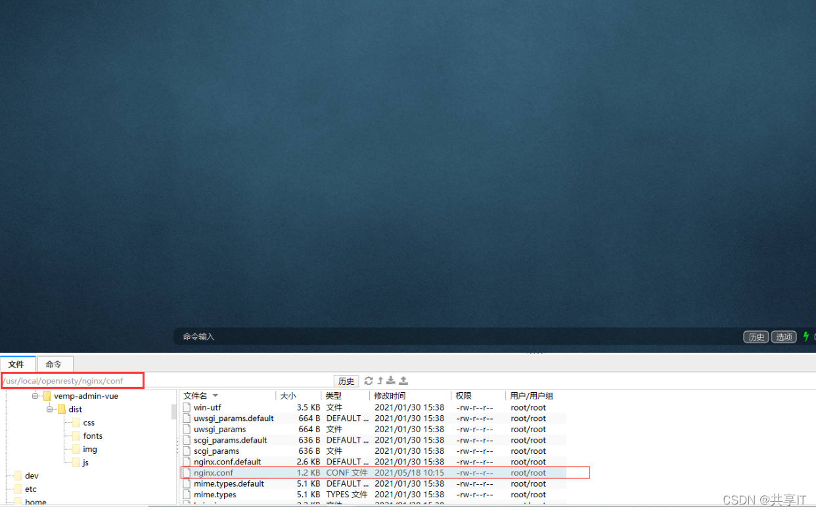Open path 历史 button next to address bar
Image resolution: width=816 pixels, height=513 pixels.
tap(346, 382)
